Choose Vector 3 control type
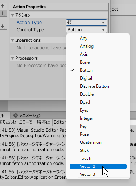The width and height of the screenshot is (136, 186). (x=98, y=174)
